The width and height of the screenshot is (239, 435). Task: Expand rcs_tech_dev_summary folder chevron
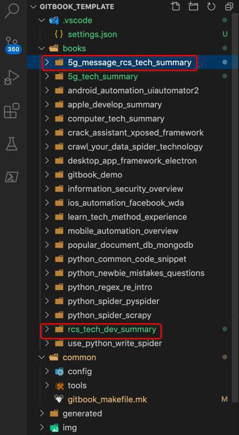pos(47,329)
